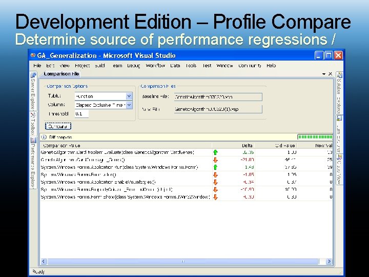Open the Workflow menu

pyautogui.click(x=155, y=66)
